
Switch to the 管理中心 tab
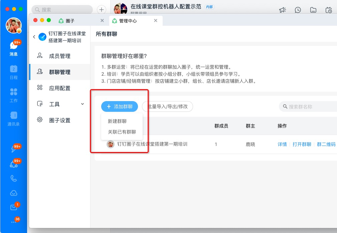(136, 21)
